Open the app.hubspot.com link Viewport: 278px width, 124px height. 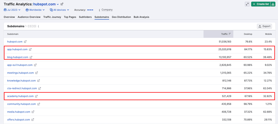[17, 50]
